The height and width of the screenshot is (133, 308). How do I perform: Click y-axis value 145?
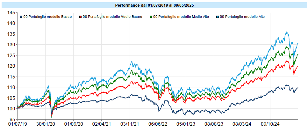[11, 13]
